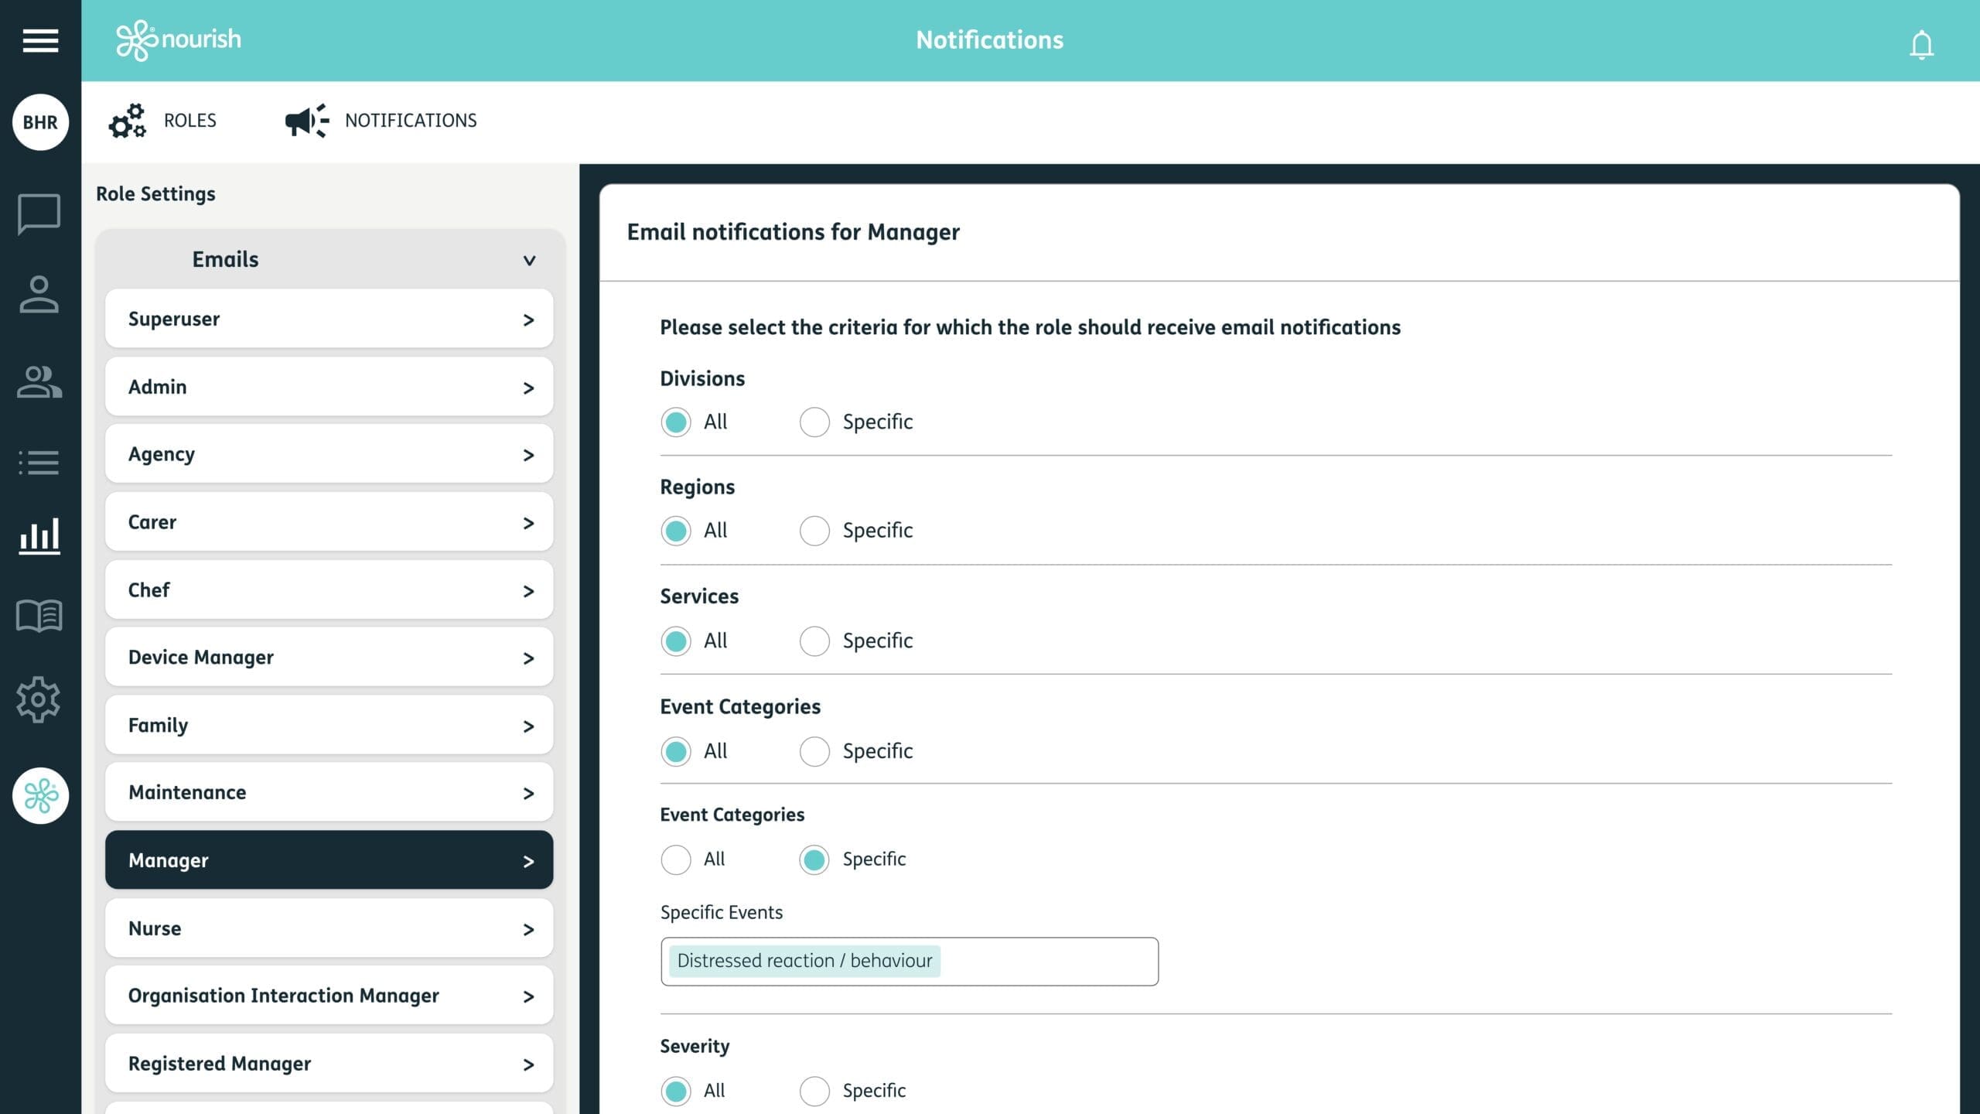Collapse the Emails section chevron
Image resolution: width=1980 pixels, height=1114 pixels.
coord(530,261)
